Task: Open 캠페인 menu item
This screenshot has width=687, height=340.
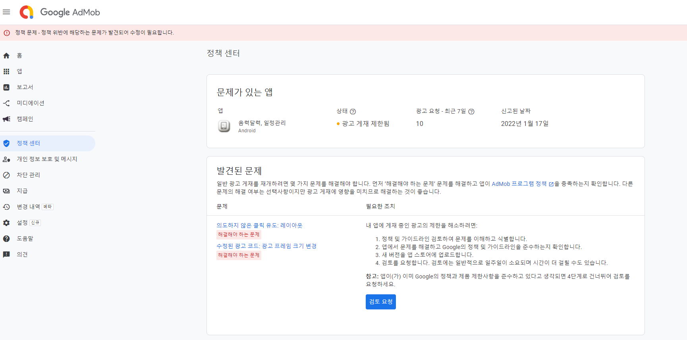Action: [25, 119]
